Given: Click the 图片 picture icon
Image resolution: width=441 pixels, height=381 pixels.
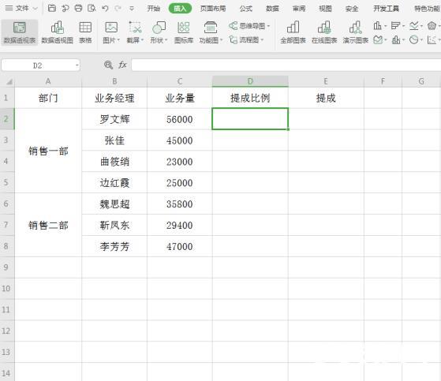Looking at the screenshot, I should 111,28.
